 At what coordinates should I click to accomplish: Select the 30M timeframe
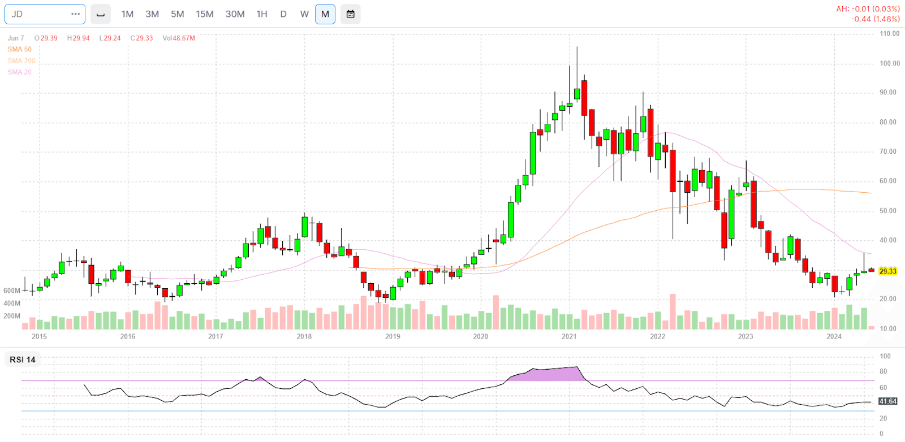235,14
